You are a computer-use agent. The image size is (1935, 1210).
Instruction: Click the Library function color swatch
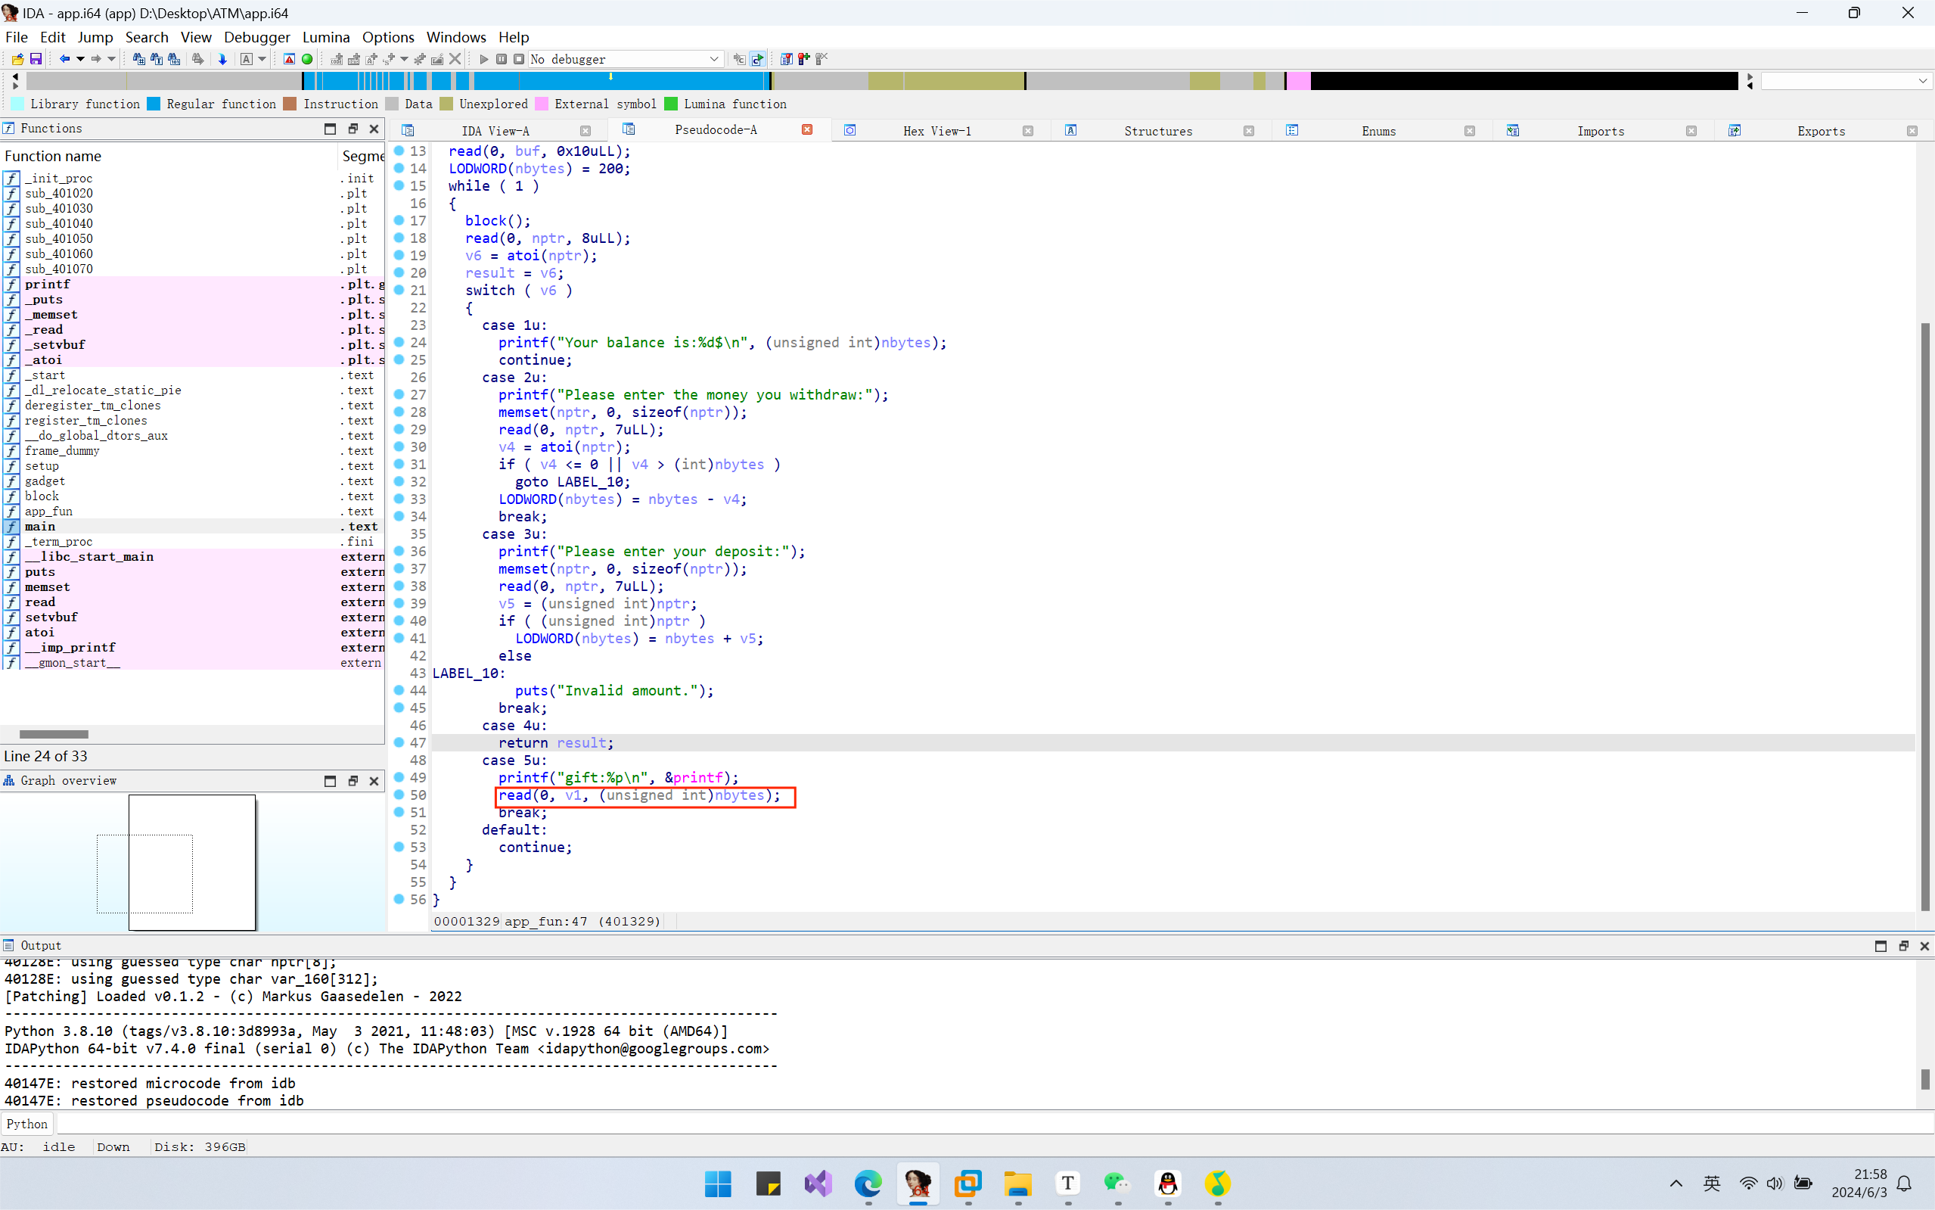[x=17, y=104]
